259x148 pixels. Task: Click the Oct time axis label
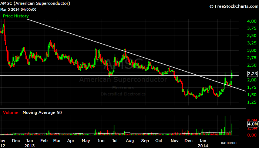click(x=159, y=141)
